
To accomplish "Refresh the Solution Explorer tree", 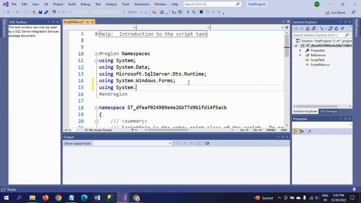I will click(336, 29).
